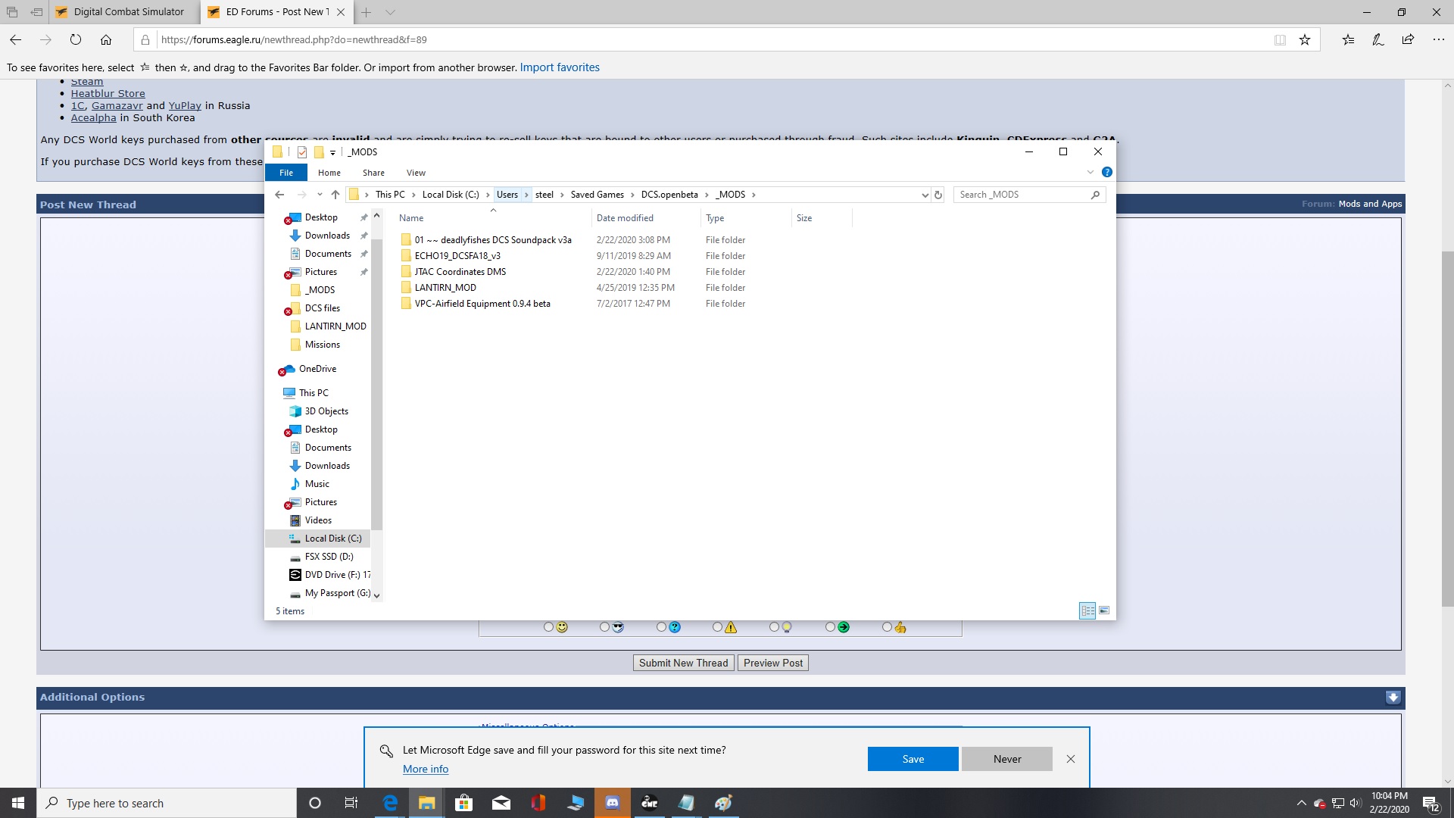Expand the Saved Games breadcrumb chevron
The image size is (1454, 818).
coord(632,195)
